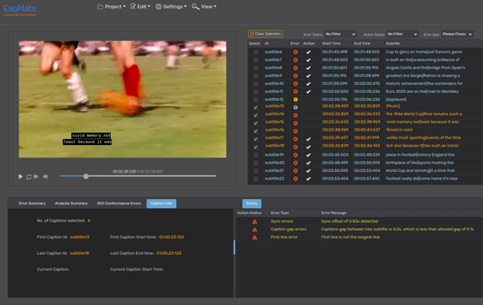Check the select box for subtitle7

tap(255, 60)
